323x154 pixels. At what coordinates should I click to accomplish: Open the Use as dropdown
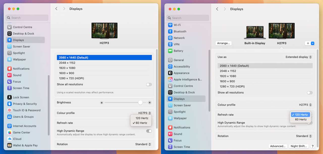click(x=299, y=57)
